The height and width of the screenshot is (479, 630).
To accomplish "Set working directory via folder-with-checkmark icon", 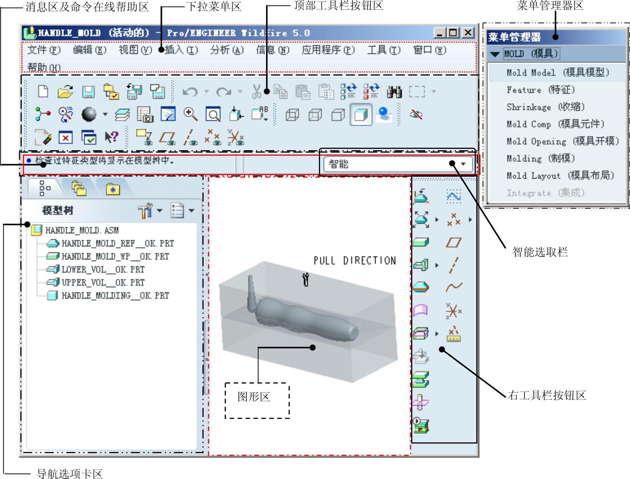I will [111, 92].
